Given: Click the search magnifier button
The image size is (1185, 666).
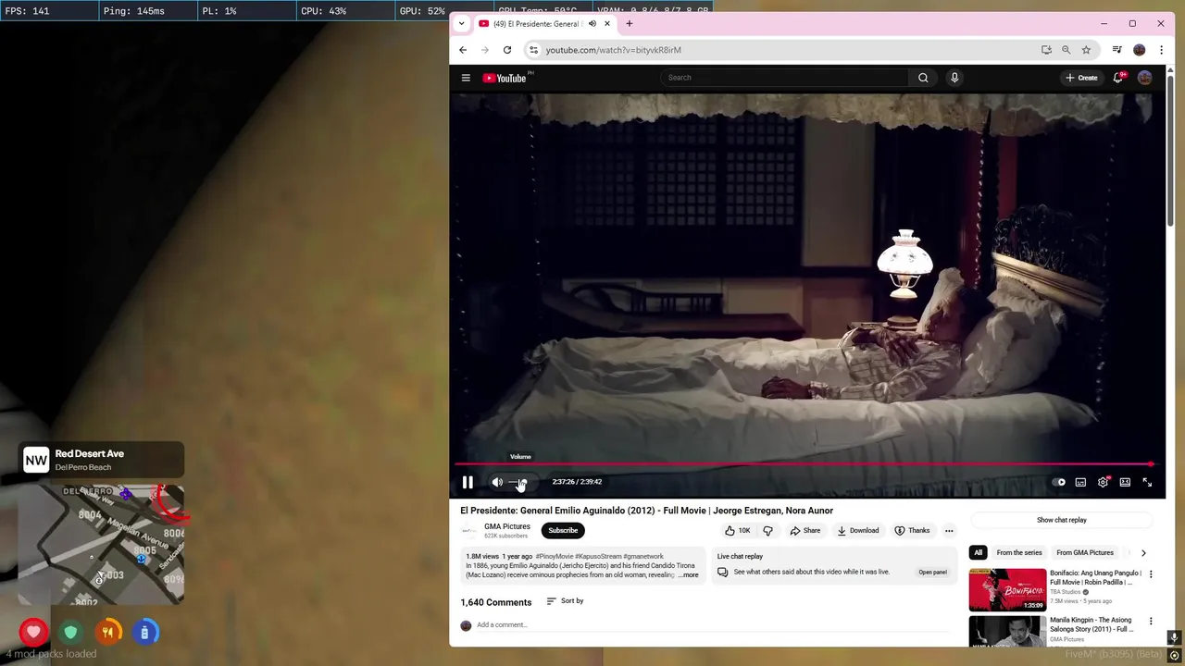Looking at the screenshot, I should 923,78.
